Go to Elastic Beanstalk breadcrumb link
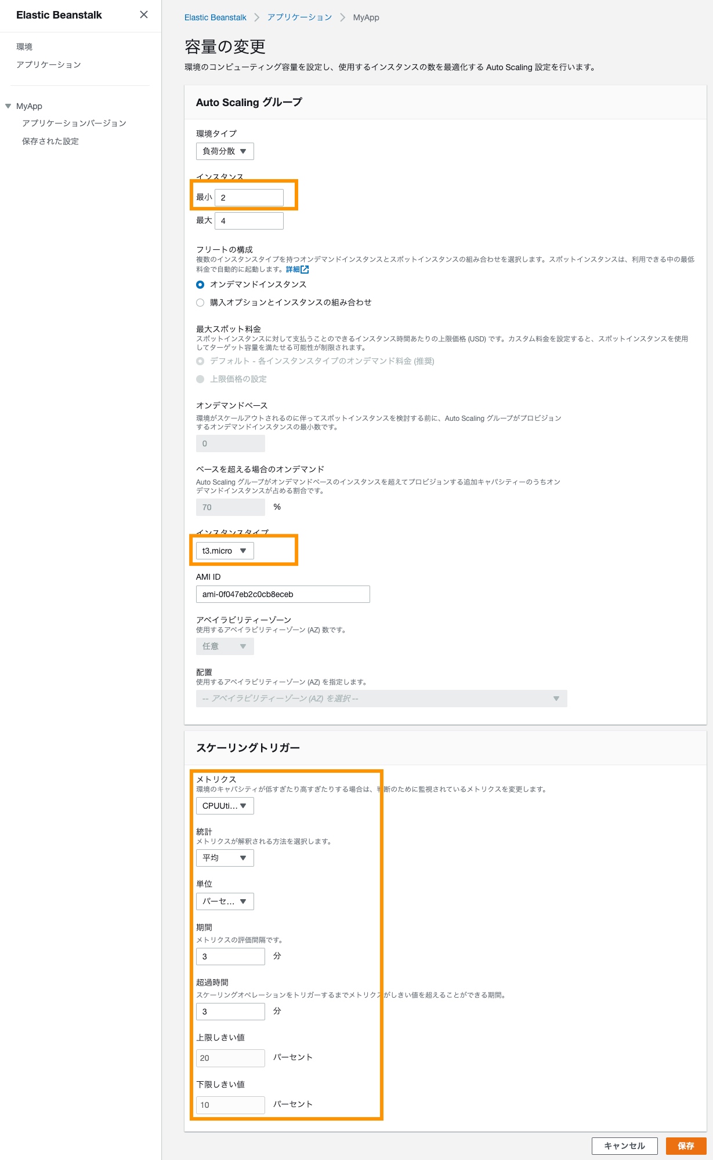This screenshot has width=713, height=1160. 215,17
